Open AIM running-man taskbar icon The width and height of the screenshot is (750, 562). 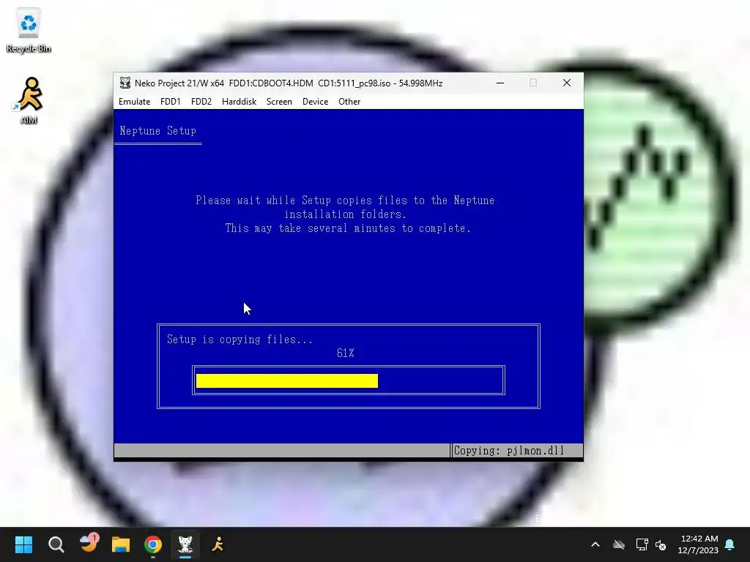tap(218, 544)
